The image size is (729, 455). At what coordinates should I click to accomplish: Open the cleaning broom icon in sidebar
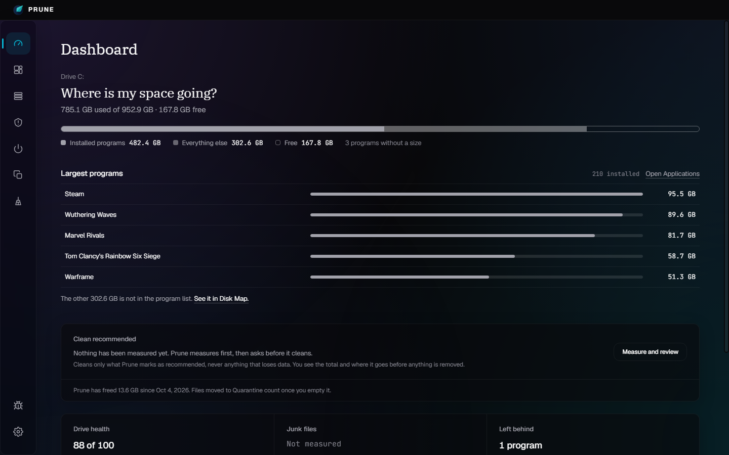[x=18, y=201]
